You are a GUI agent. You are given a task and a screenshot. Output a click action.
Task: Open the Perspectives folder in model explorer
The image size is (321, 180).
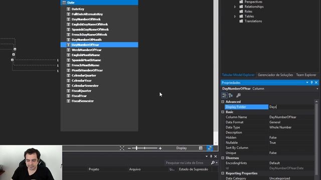(253, 2)
